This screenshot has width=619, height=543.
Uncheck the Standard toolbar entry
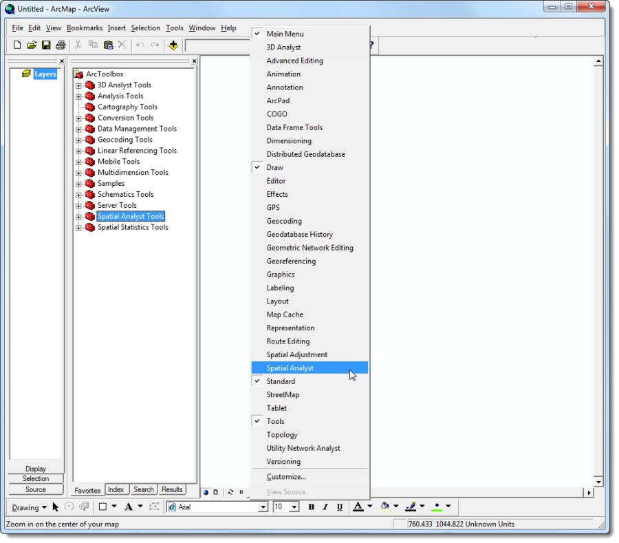281,381
